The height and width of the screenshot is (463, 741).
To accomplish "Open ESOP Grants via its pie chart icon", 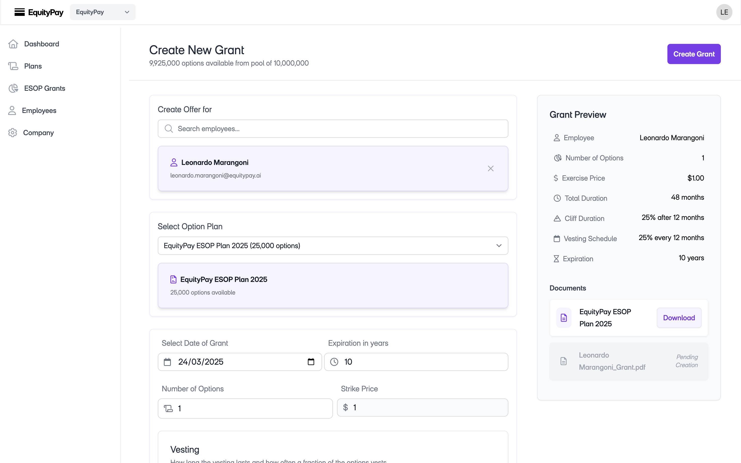I will coord(13,88).
